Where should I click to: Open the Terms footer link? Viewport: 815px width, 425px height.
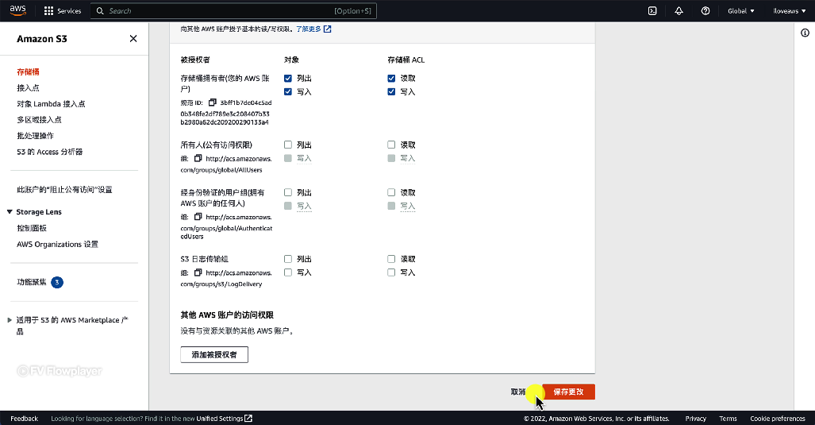[x=728, y=418]
